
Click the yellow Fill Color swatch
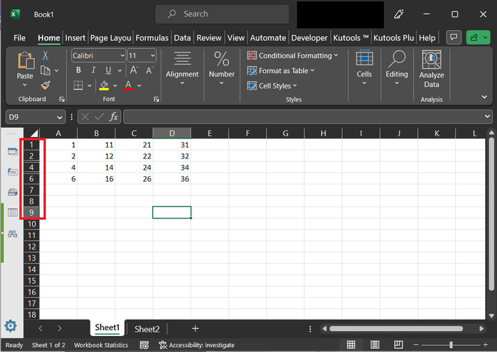[x=104, y=86]
